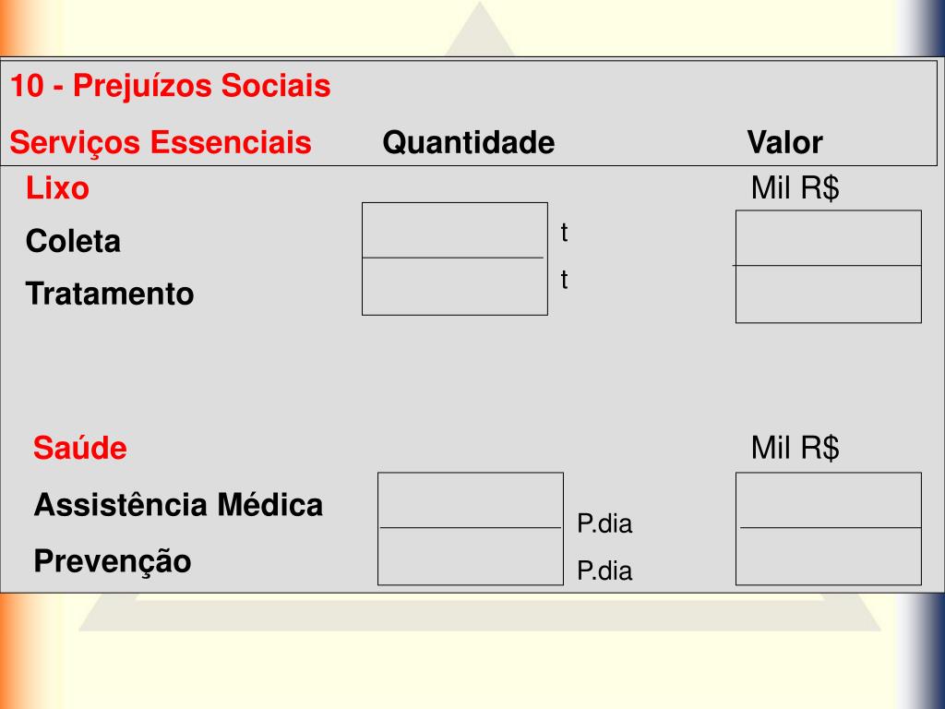The height and width of the screenshot is (709, 945).
Task: Click the Valor column header
Action: pos(784,143)
